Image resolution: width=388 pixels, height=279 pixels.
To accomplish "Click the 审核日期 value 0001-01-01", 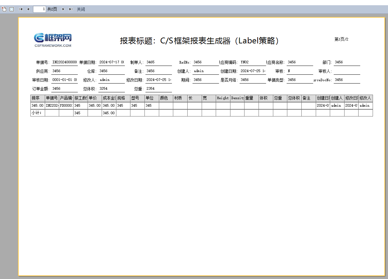I will (65, 80).
